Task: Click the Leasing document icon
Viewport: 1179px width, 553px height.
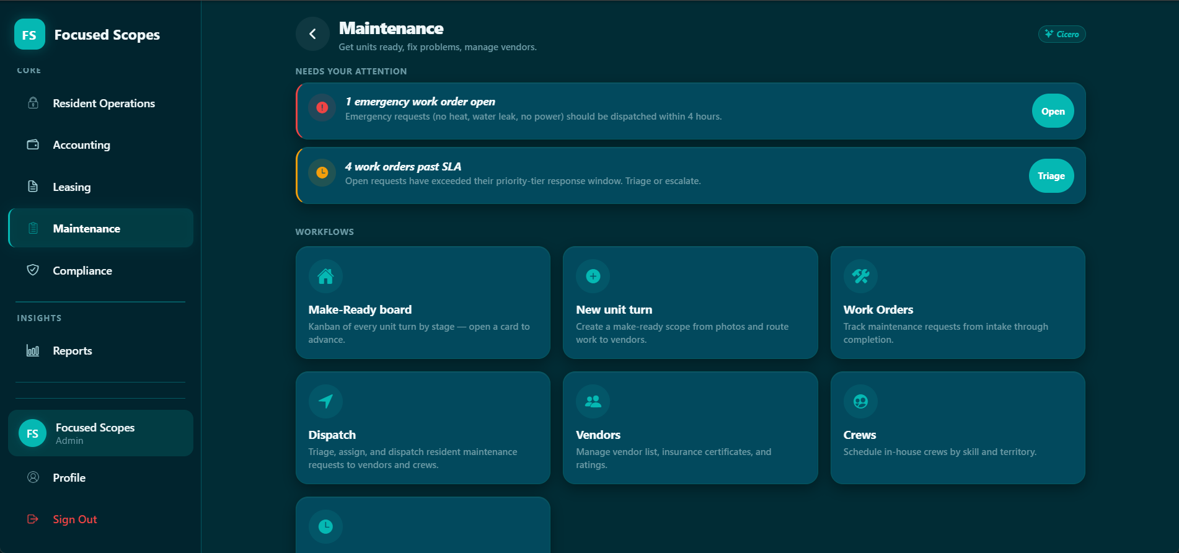Action: pos(33,187)
